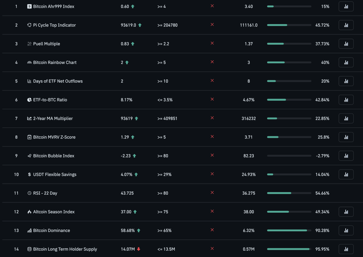Open chart for Puell Multiple row
Viewport: 363px width, 257px height.
(346, 44)
